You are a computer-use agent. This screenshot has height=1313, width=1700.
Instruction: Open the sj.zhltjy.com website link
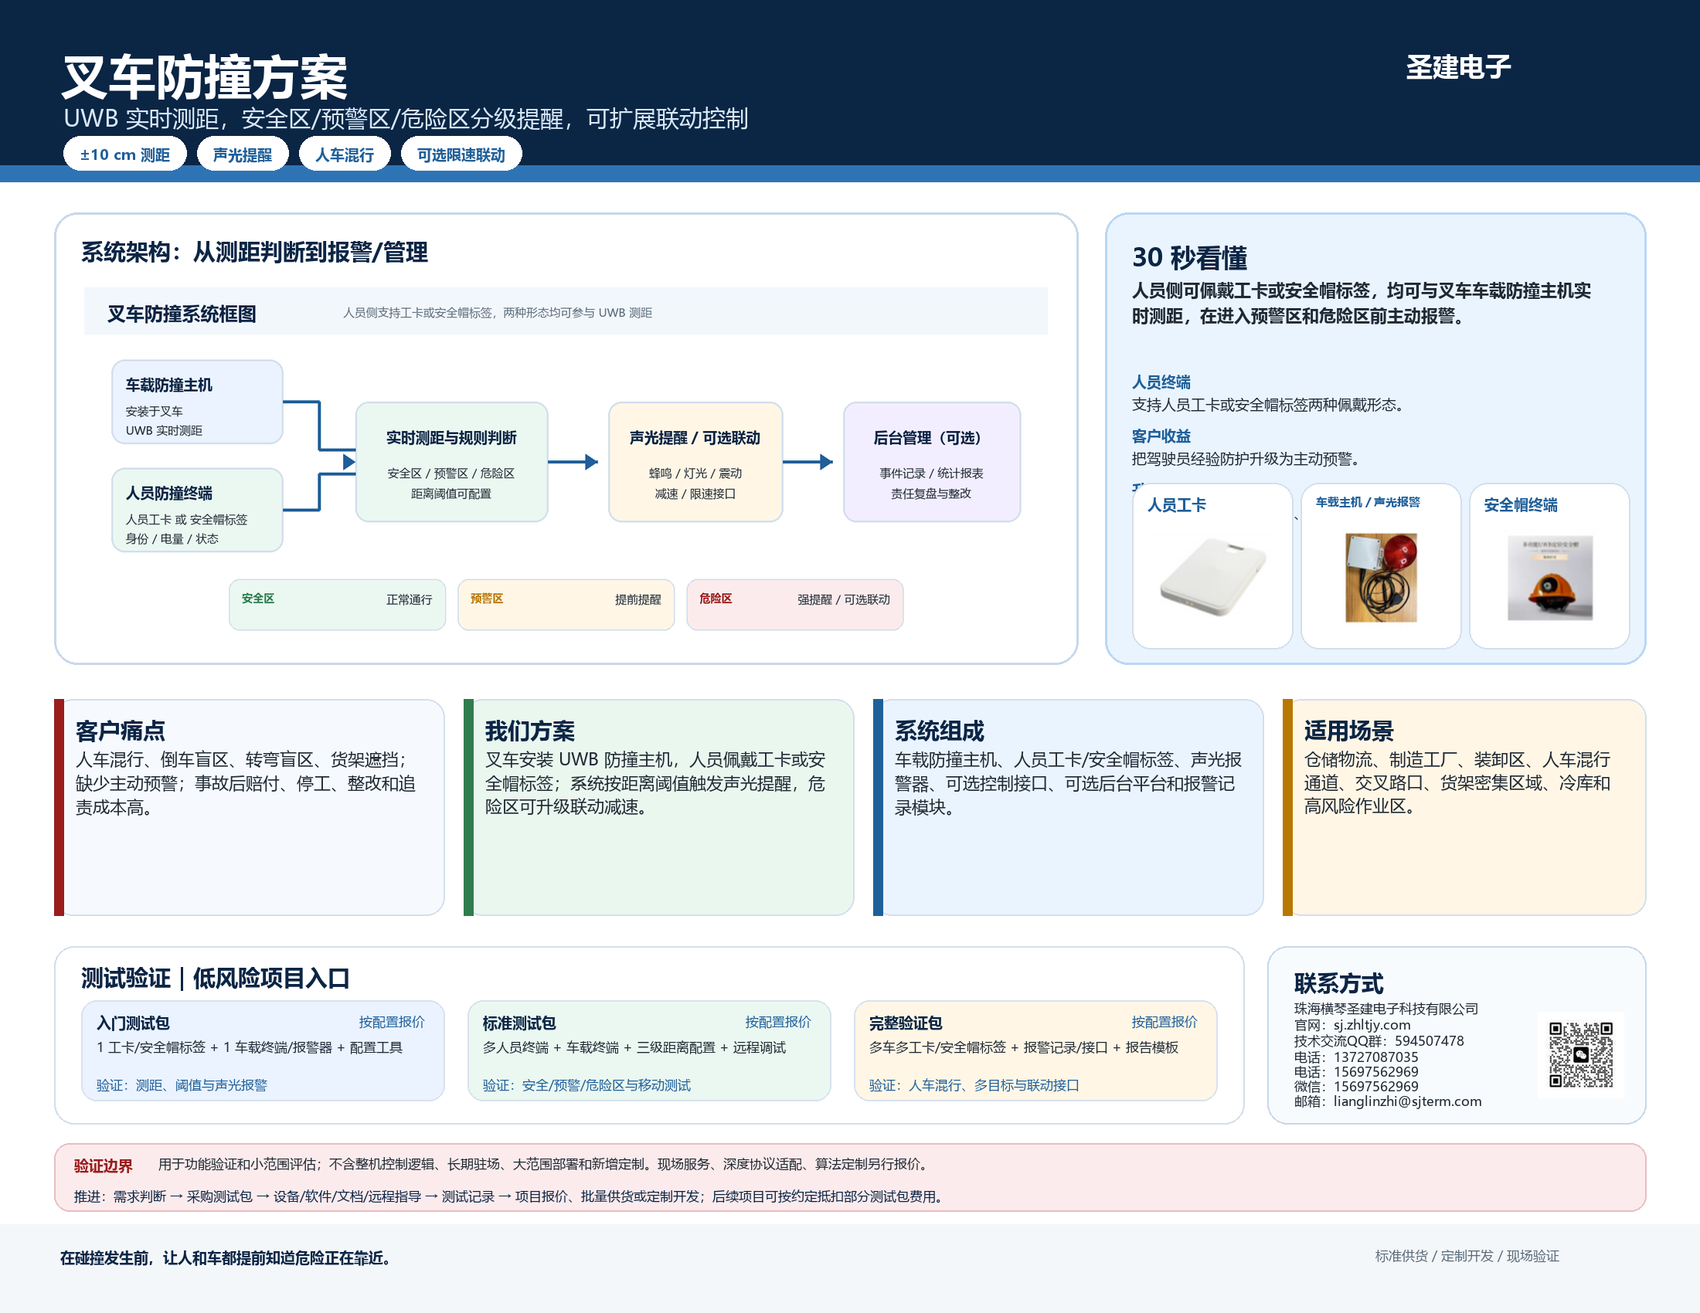pyautogui.click(x=1372, y=1025)
